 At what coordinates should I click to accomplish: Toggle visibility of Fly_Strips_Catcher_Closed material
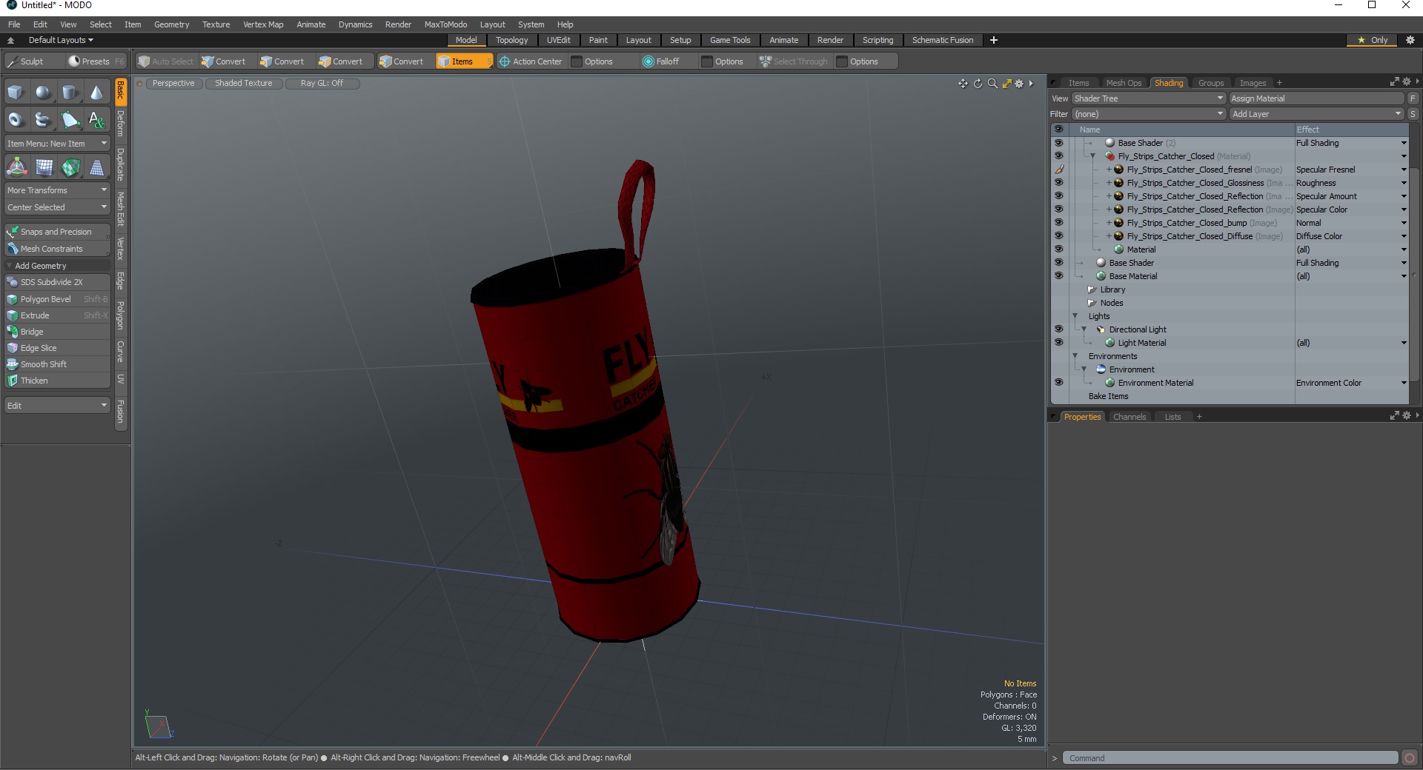click(1058, 156)
